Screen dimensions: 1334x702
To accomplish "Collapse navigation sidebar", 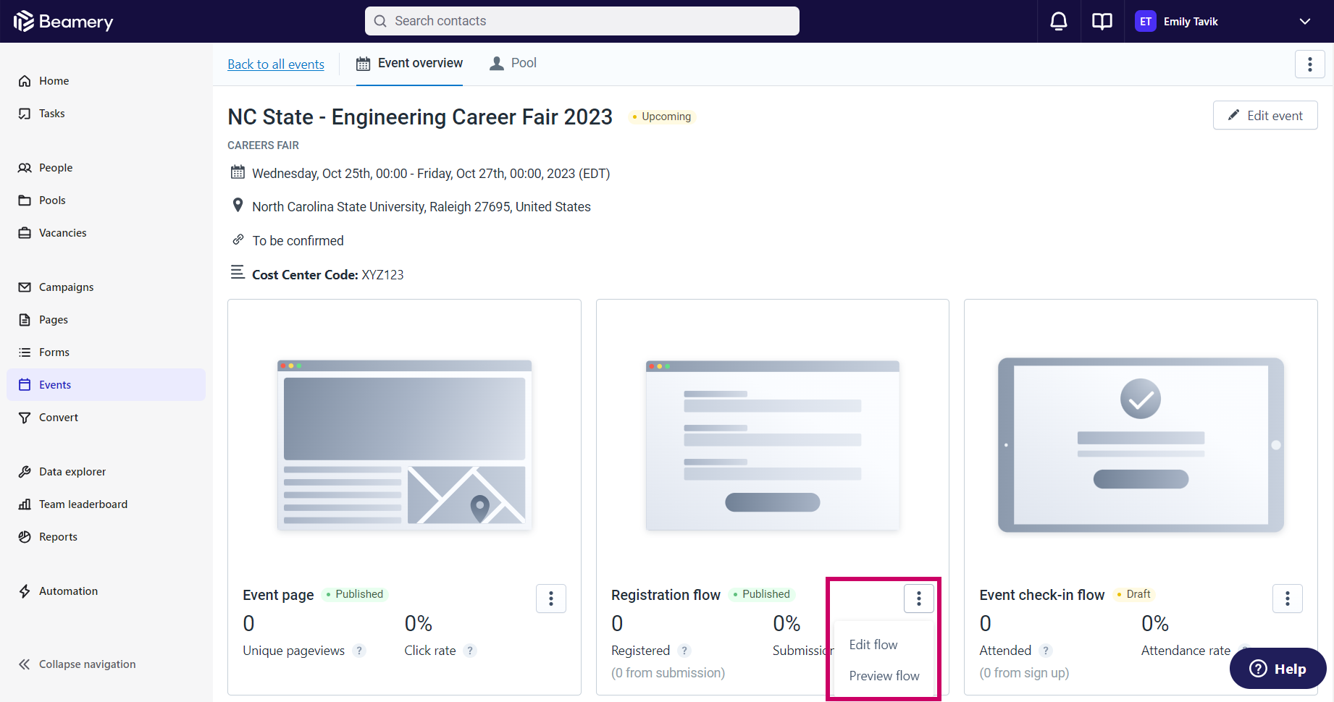I will click(x=77, y=664).
